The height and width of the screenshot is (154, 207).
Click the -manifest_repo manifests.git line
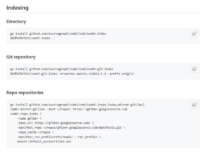[71, 128]
